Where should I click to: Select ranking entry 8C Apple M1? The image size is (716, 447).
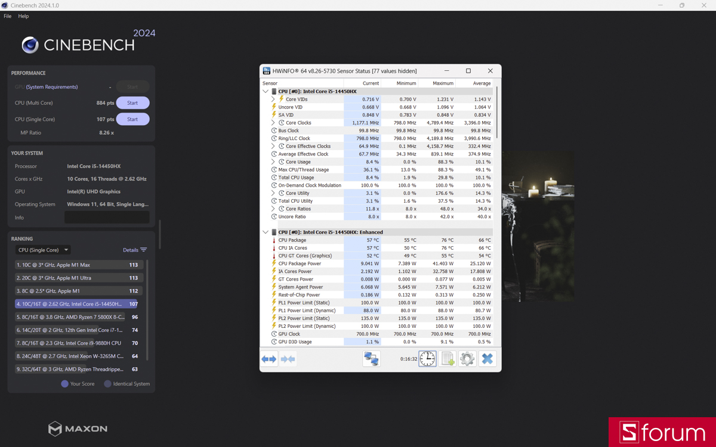click(78, 291)
